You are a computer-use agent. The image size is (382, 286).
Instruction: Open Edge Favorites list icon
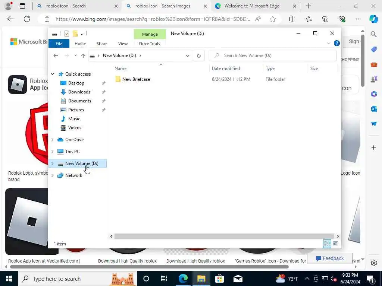click(309, 19)
